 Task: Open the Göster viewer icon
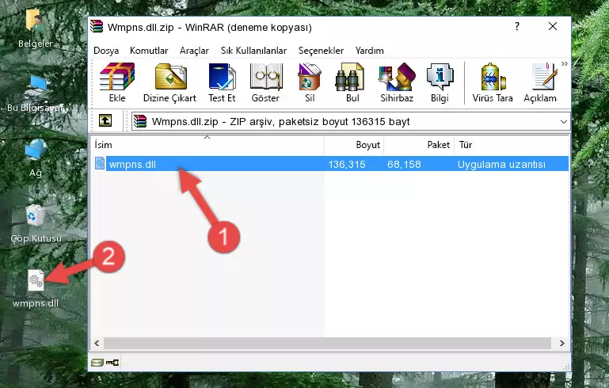[265, 77]
